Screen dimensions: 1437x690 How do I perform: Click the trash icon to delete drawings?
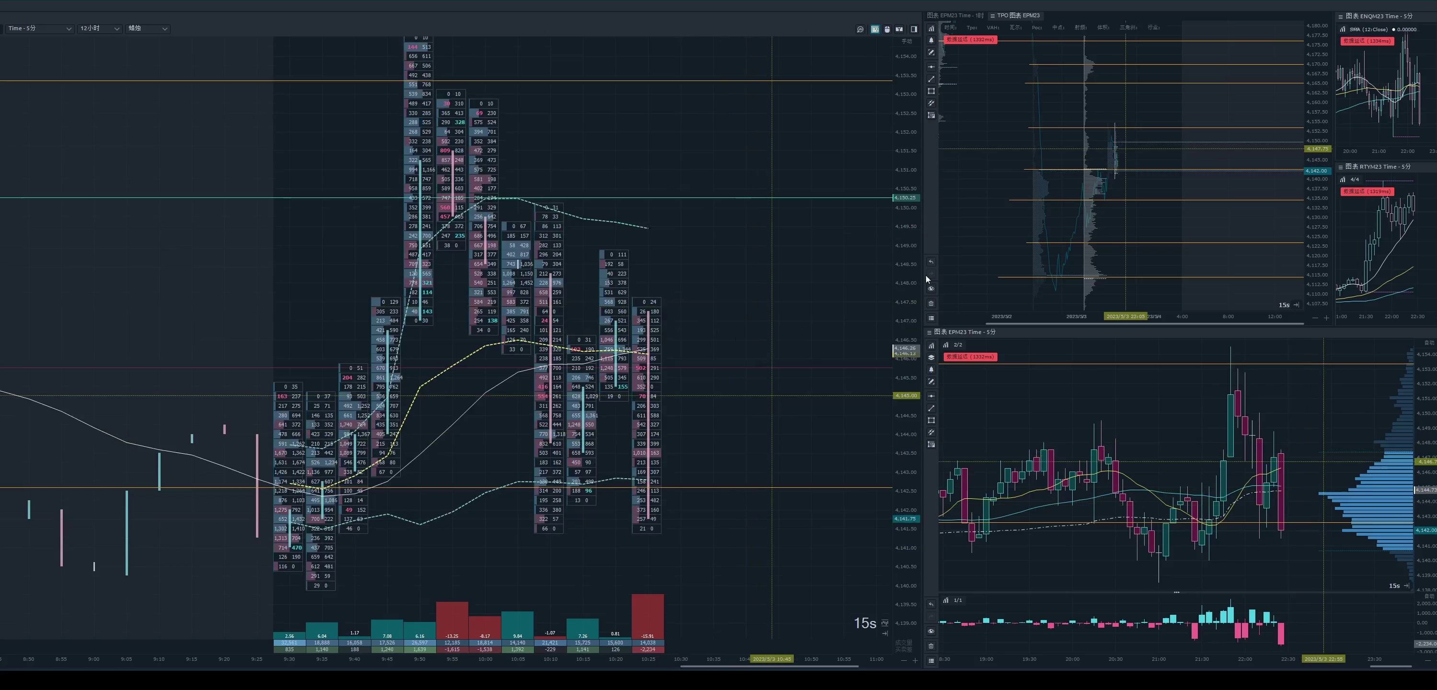(931, 303)
